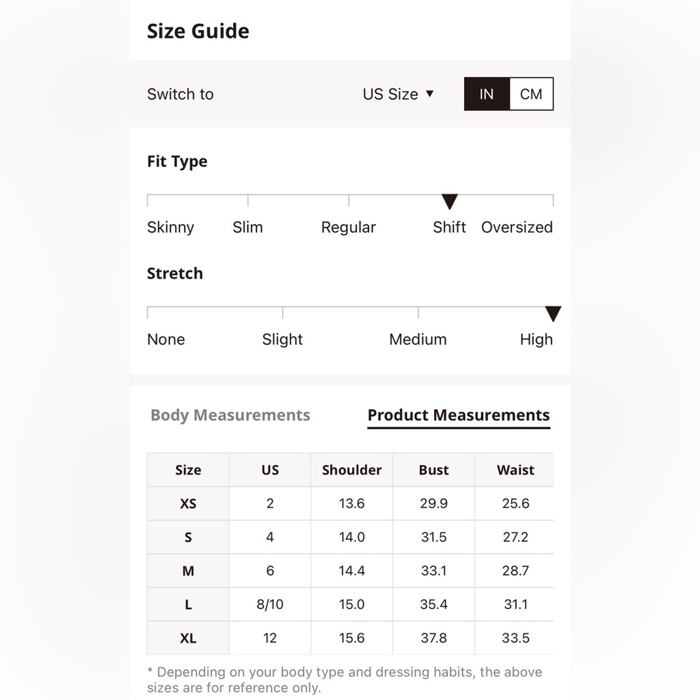Click the Fit Type slider marker at Shift
The height and width of the screenshot is (700, 700).
pyautogui.click(x=449, y=202)
